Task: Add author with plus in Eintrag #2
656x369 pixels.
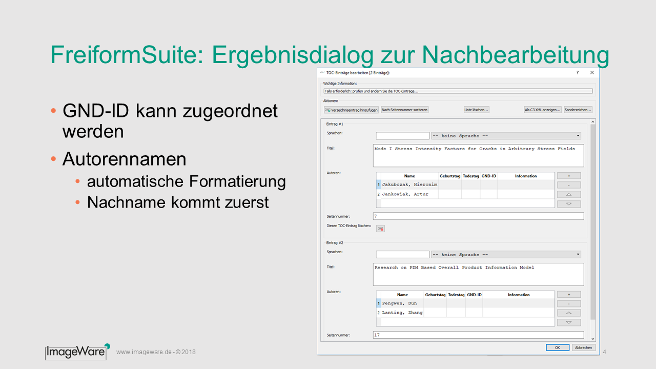Action: (569, 295)
